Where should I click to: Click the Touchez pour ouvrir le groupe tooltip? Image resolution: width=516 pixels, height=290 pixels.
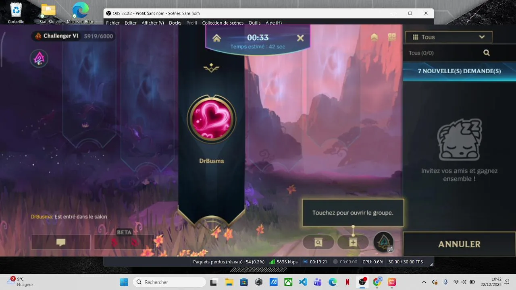353,213
